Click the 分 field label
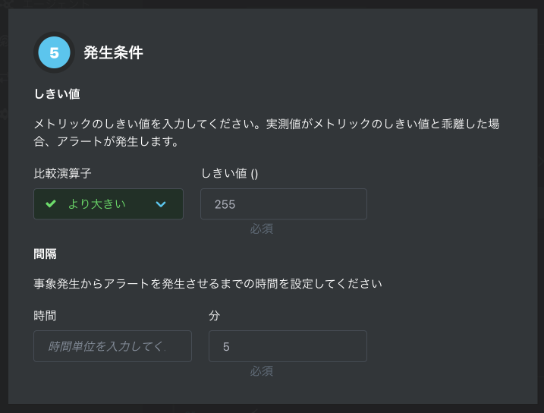This screenshot has height=413, width=544. pyautogui.click(x=214, y=315)
